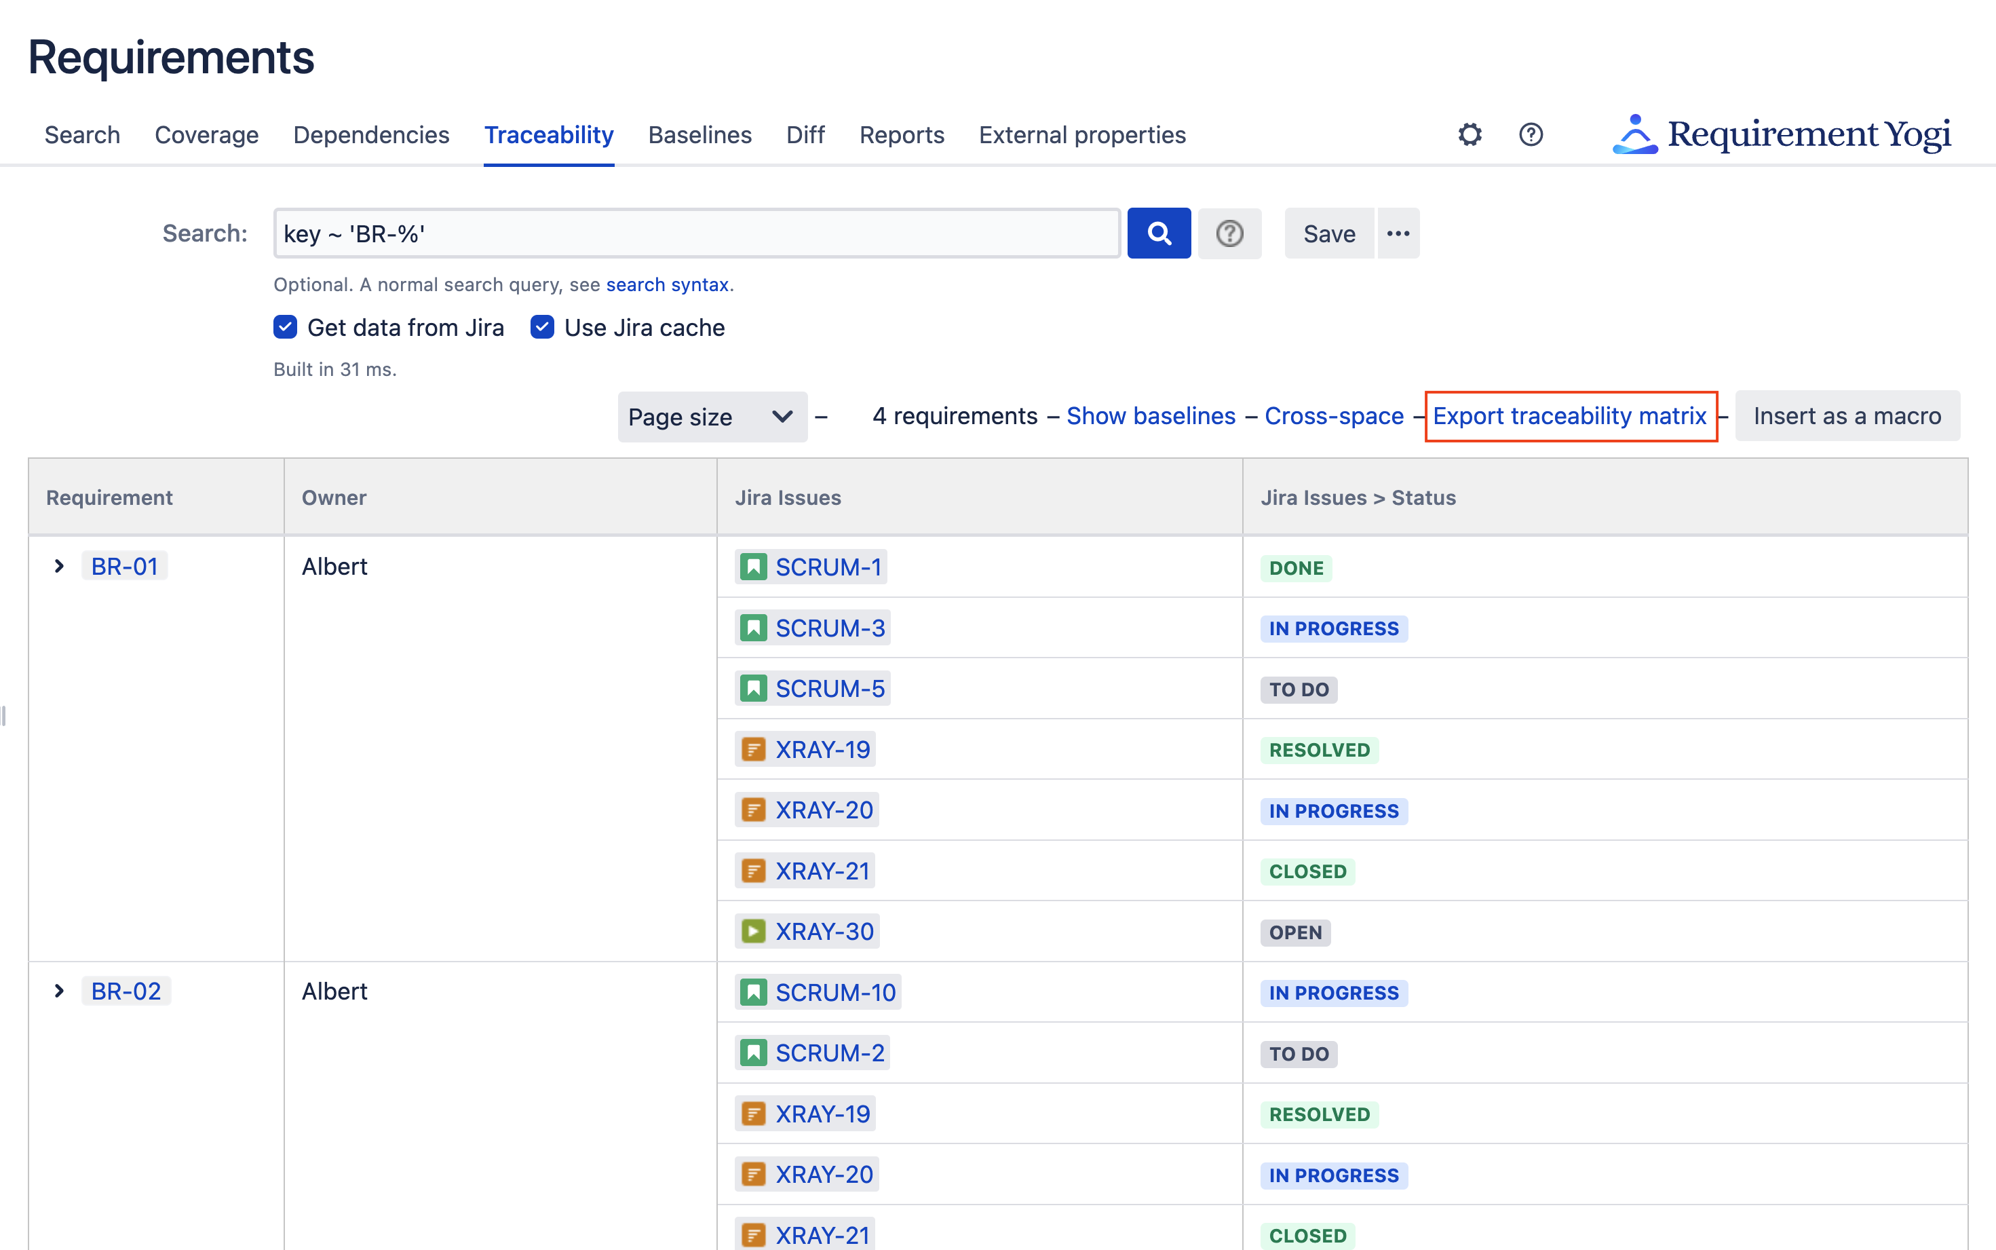This screenshot has width=1996, height=1250.
Task: Toggle Use Jira cache checkbox
Action: coord(542,327)
